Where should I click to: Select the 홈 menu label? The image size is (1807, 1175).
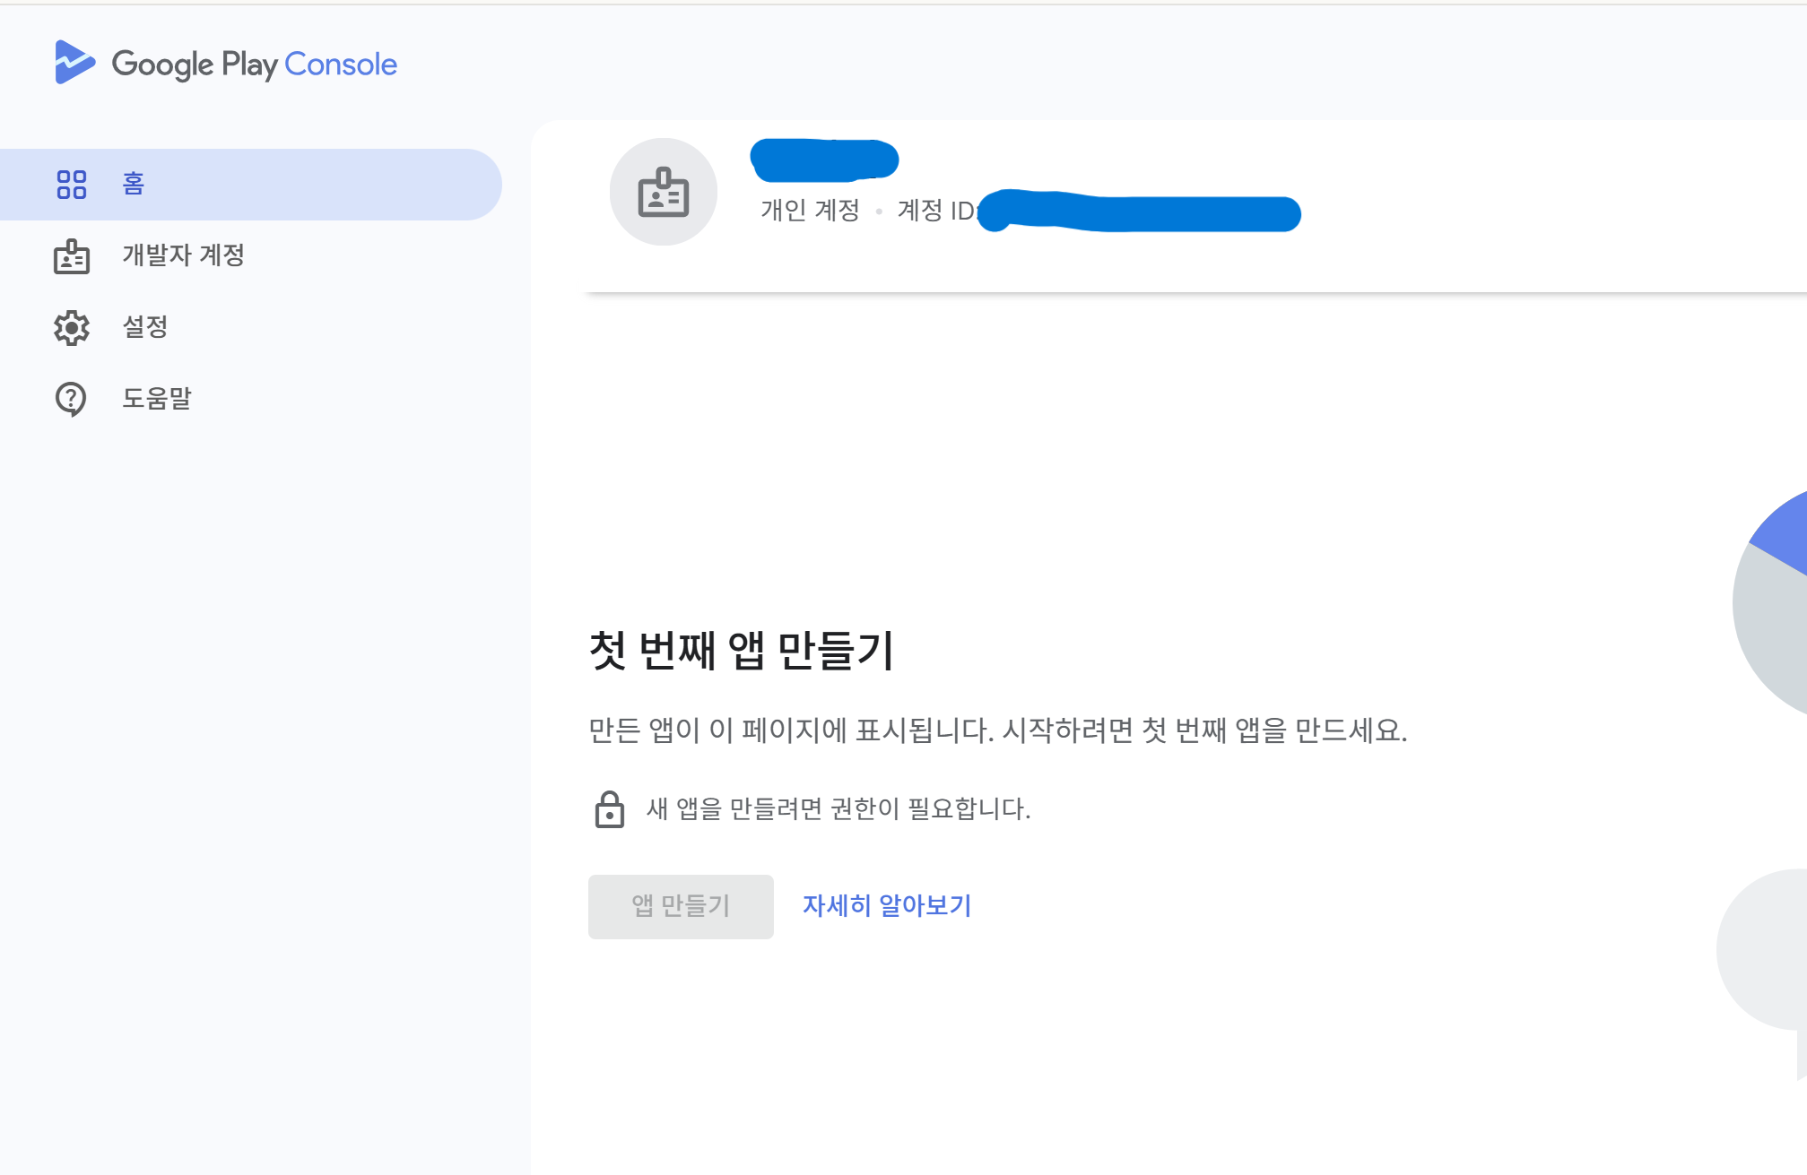(134, 185)
